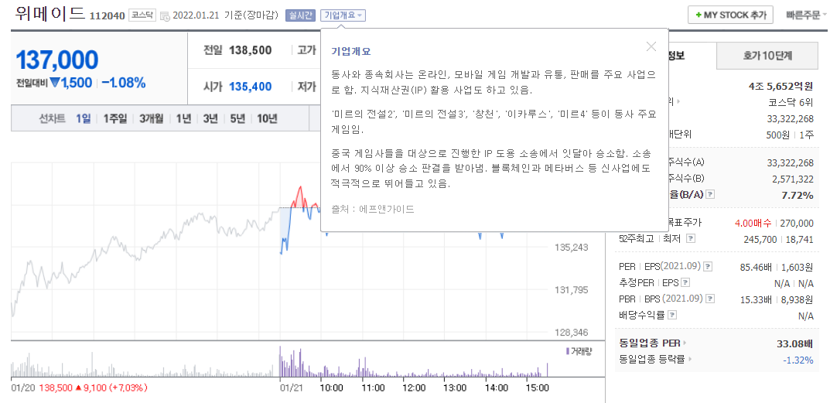830x403 pixels.
Task: Click the 128,346 chart axis label
Action: point(571,333)
